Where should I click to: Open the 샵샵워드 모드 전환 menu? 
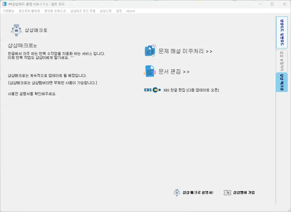pos(82,11)
